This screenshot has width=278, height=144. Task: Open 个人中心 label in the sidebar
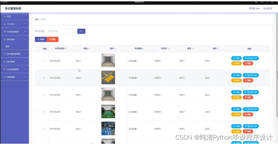click(x=11, y=24)
